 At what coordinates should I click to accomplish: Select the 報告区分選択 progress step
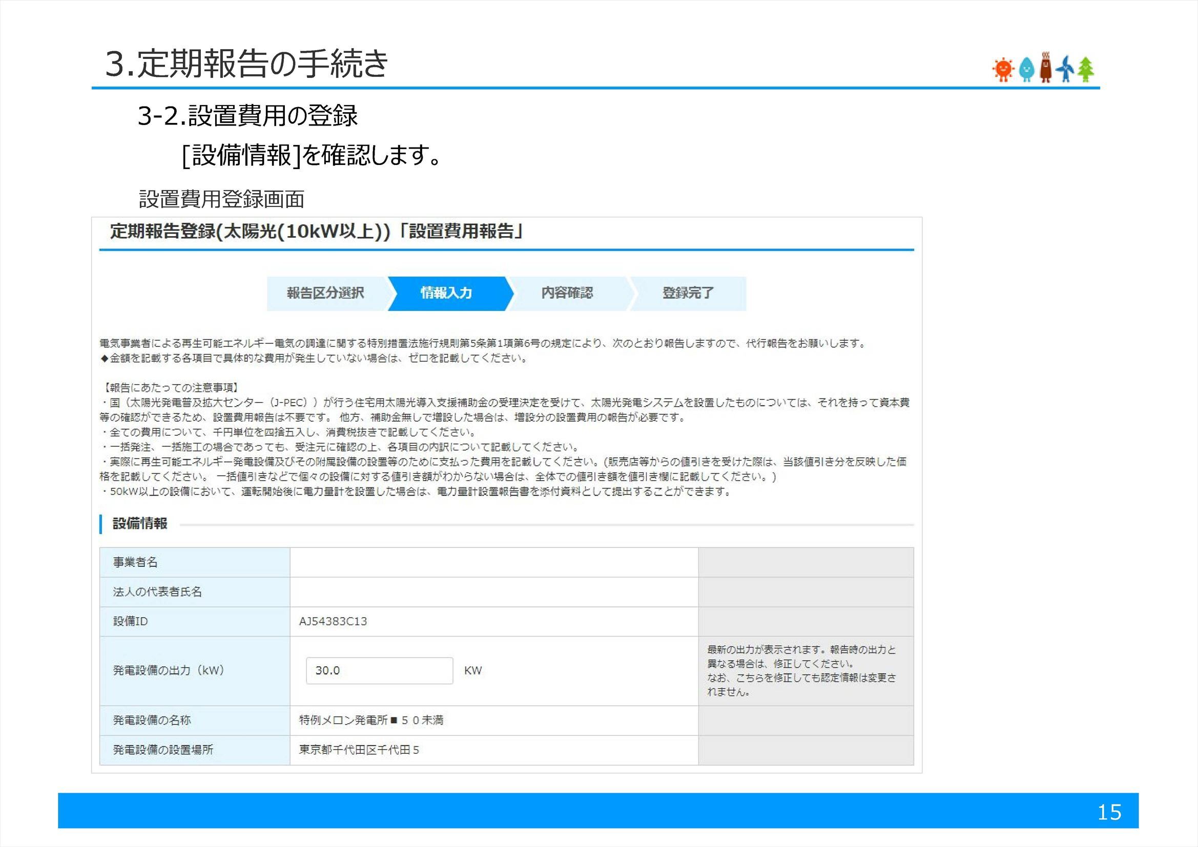coord(326,293)
